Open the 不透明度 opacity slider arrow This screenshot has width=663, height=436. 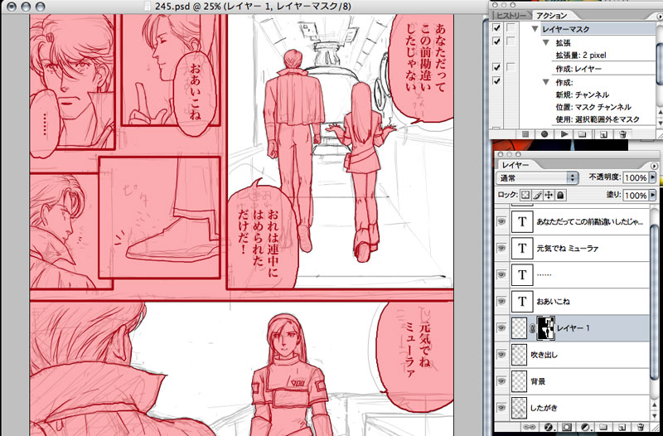(x=654, y=178)
